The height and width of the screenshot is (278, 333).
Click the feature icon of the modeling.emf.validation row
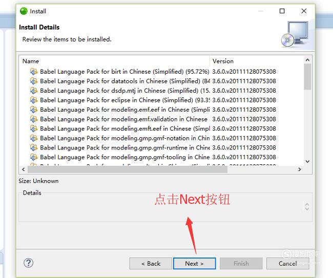(x=34, y=119)
